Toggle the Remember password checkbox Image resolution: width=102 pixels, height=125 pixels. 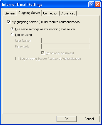tap(43, 53)
